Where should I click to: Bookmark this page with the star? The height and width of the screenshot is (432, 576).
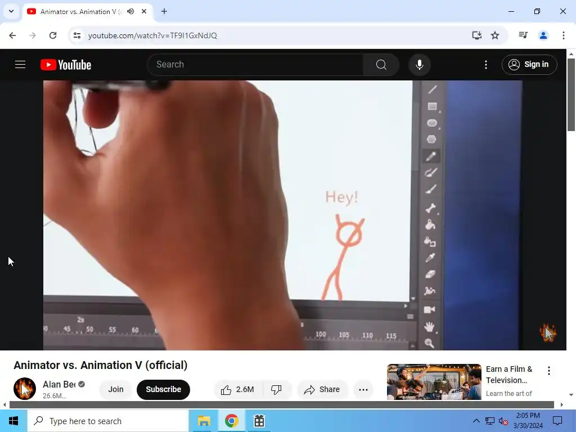coord(495,35)
